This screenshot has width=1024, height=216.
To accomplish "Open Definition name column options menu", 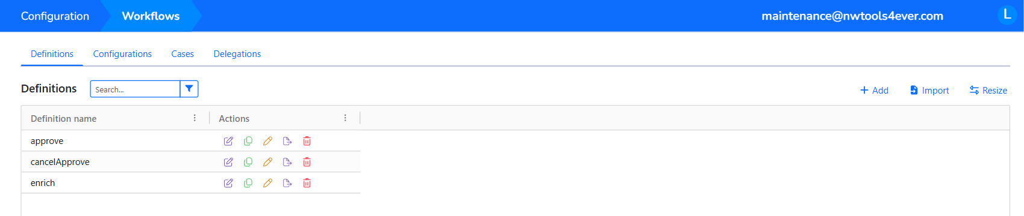I will (x=195, y=118).
